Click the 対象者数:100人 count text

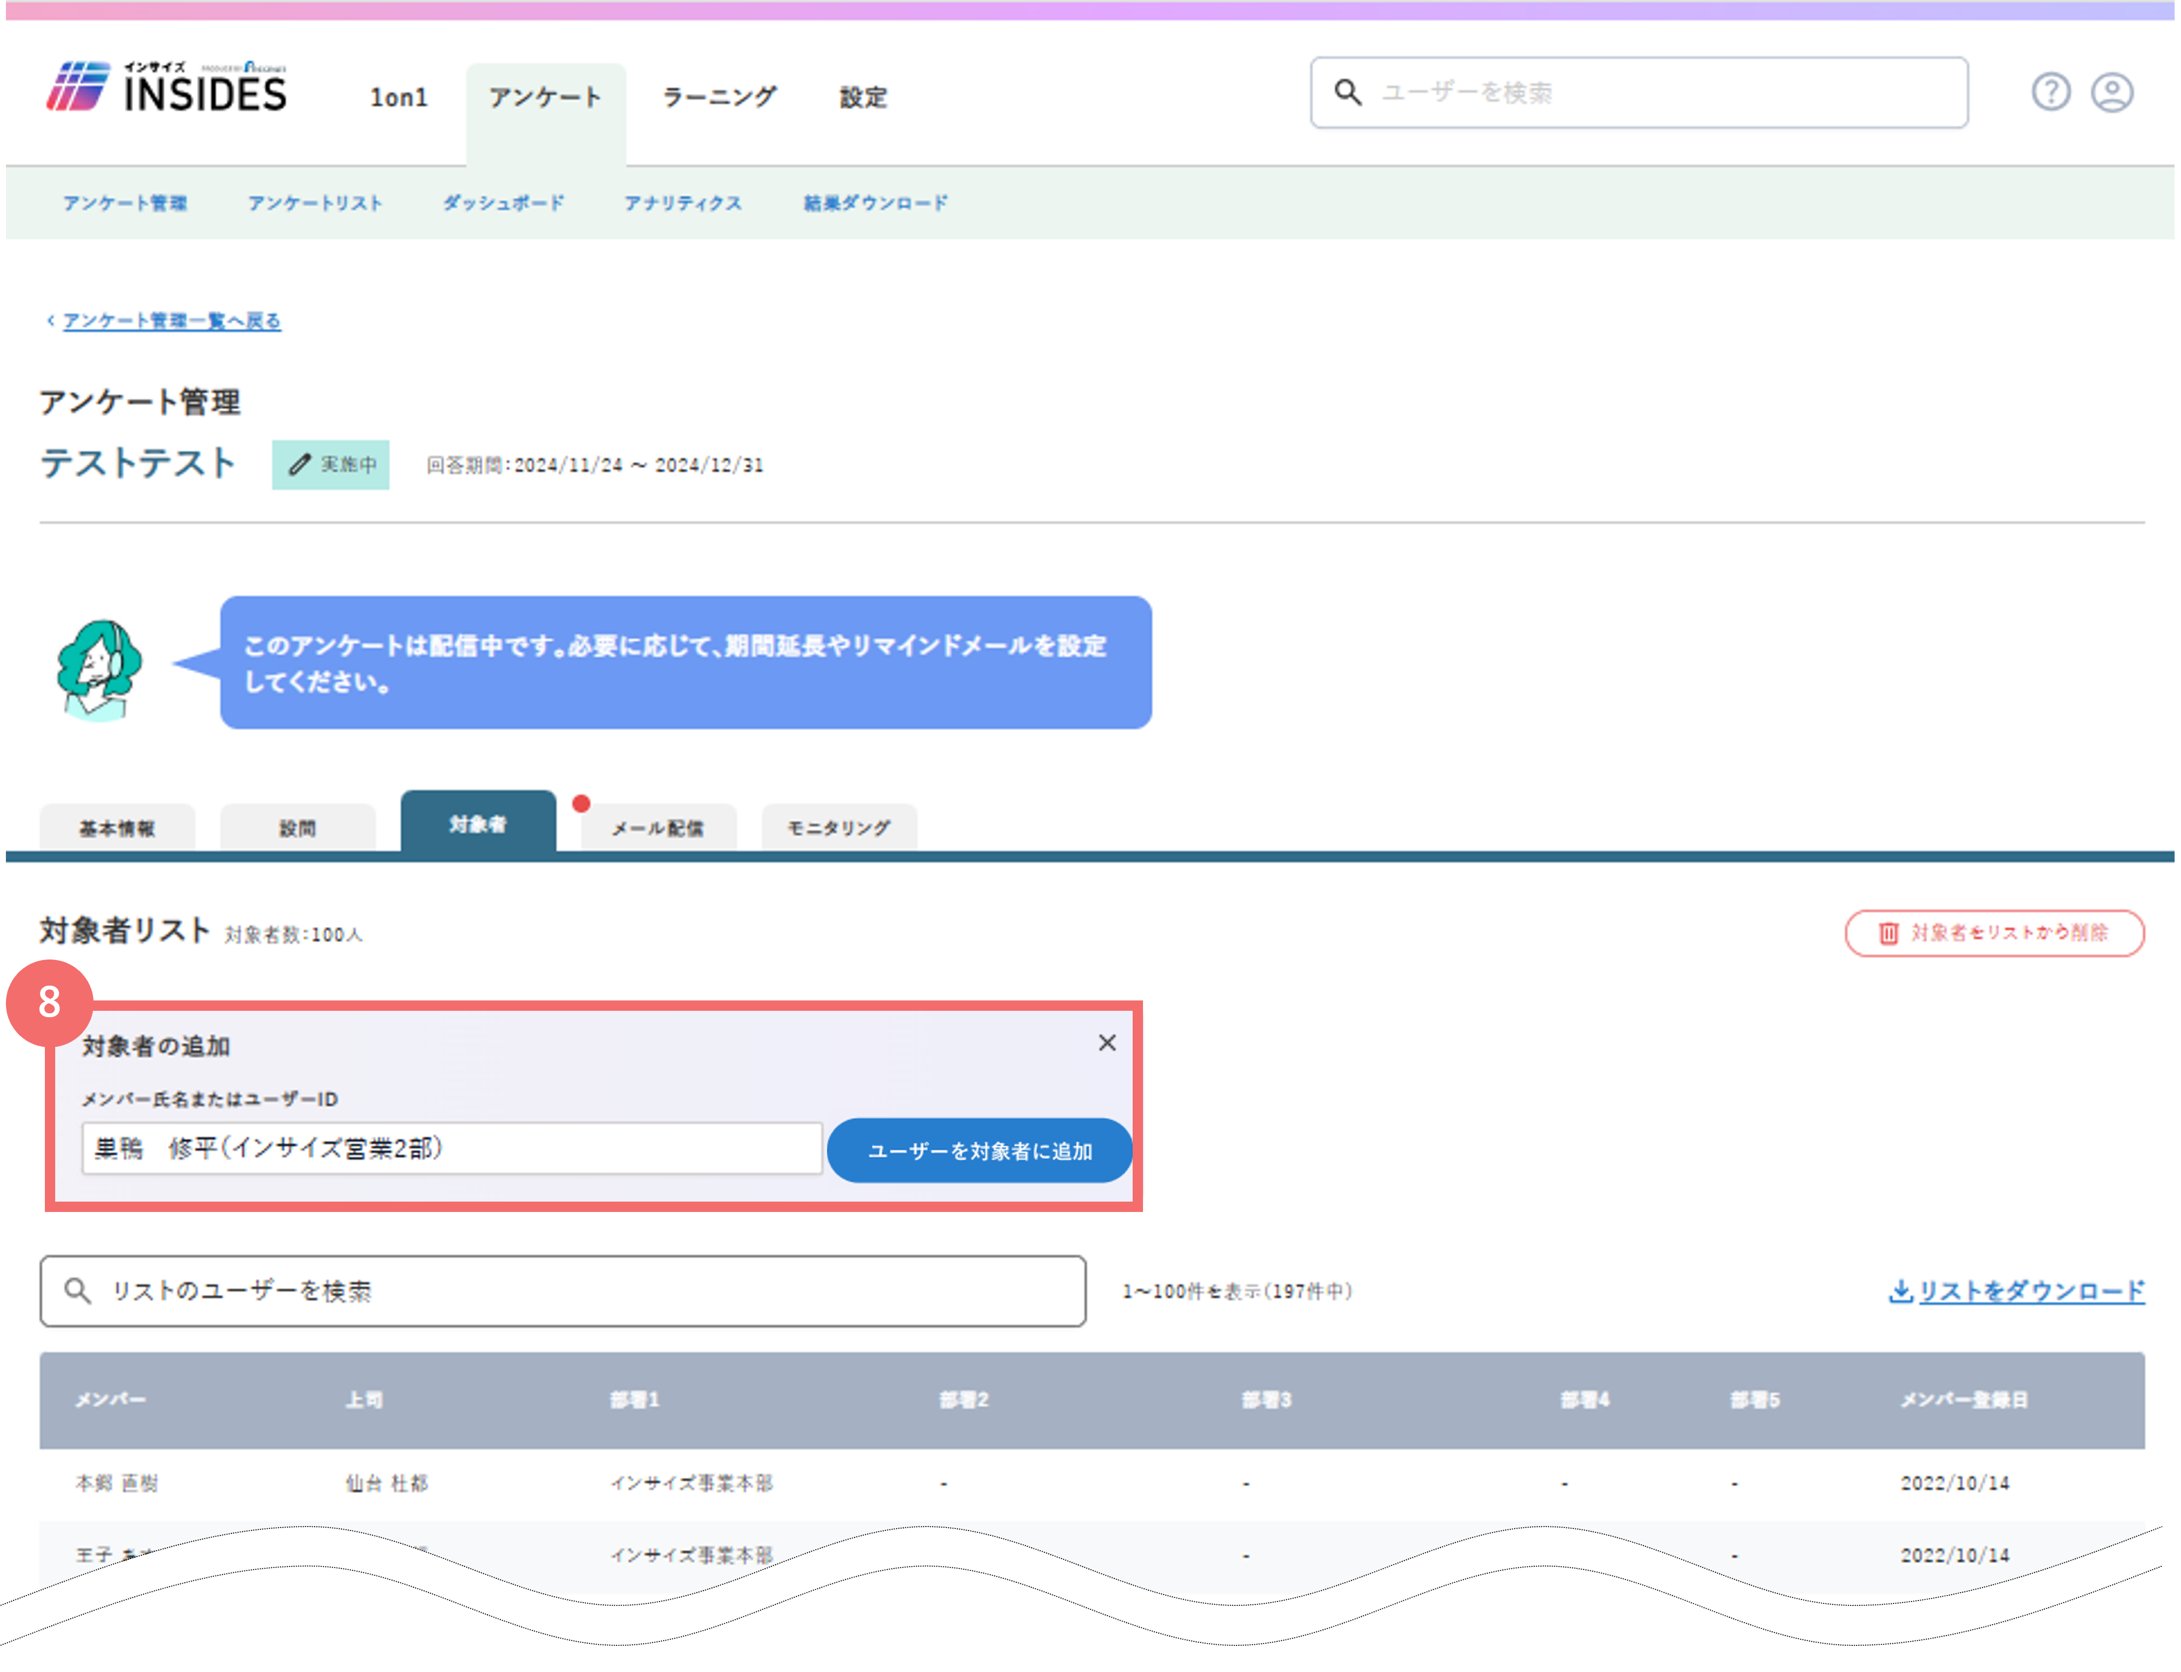(294, 934)
